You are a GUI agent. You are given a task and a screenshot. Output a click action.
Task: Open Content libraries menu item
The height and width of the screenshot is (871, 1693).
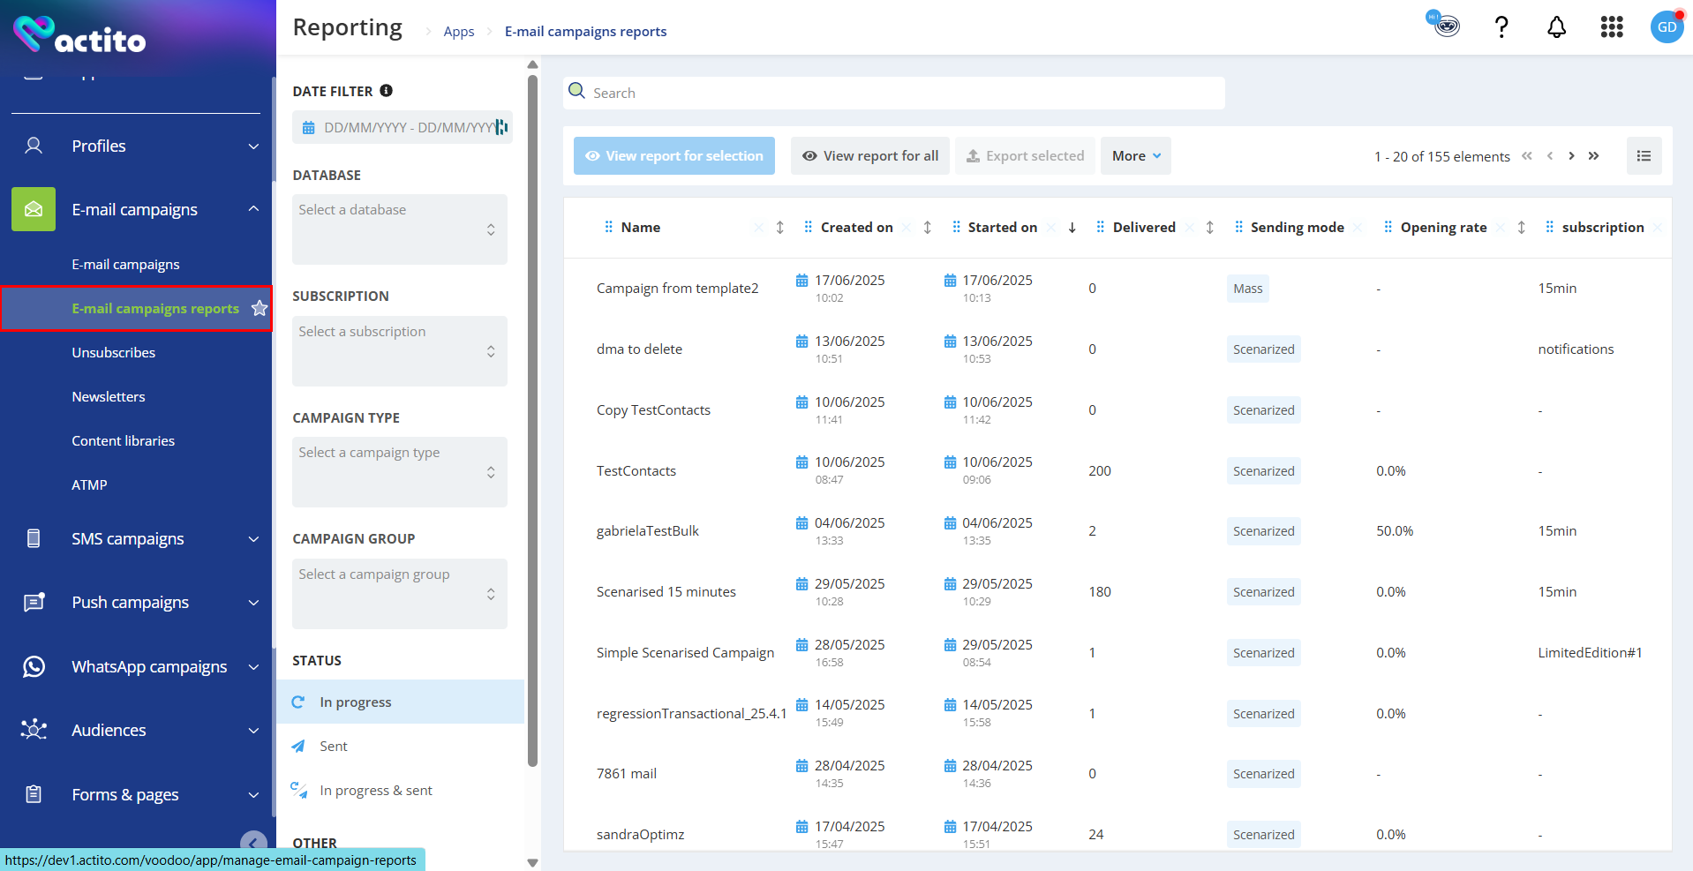click(x=124, y=440)
